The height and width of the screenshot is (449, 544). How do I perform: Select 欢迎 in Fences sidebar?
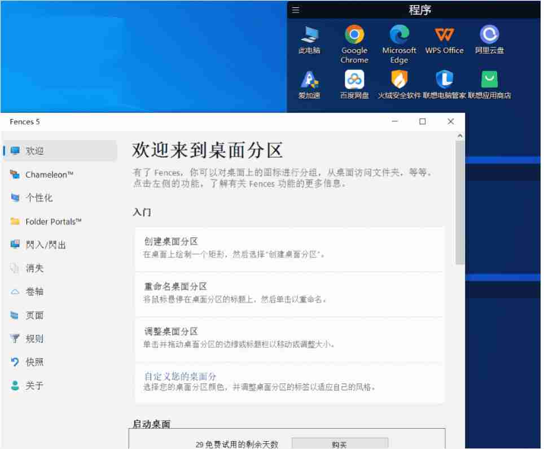point(60,151)
